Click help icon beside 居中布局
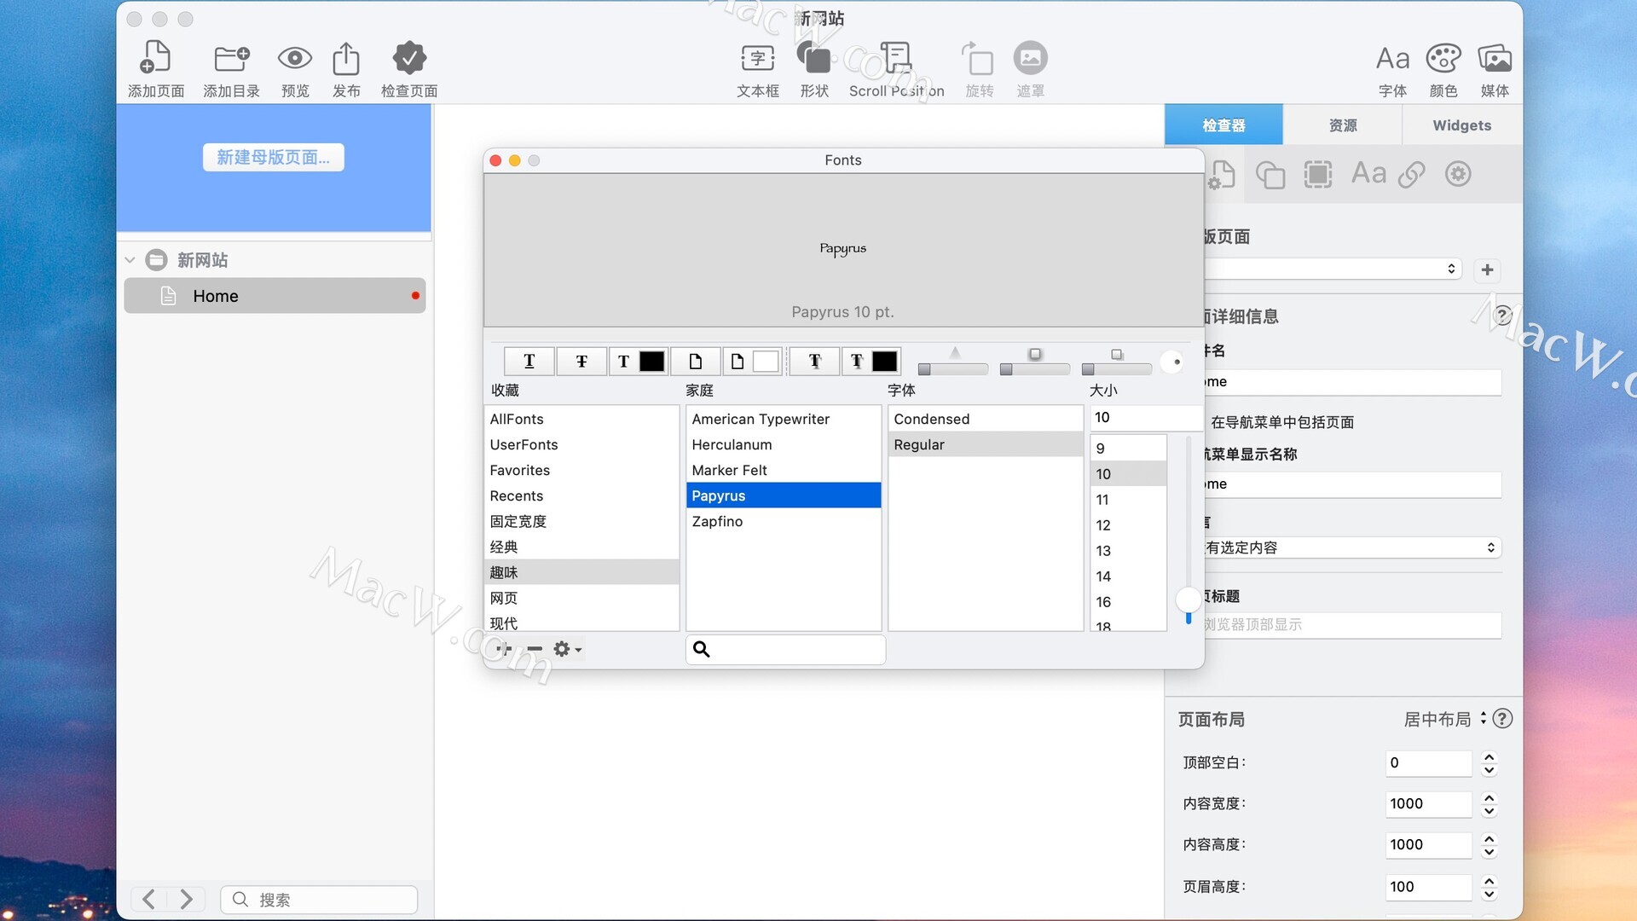Screen dimensions: 1637x921 click(1503, 719)
